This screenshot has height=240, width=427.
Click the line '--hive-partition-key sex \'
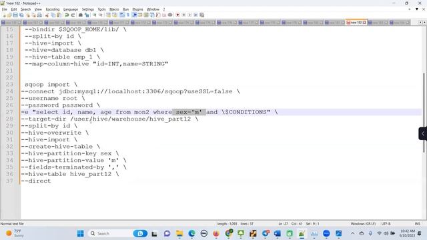pyautogui.click(x=70, y=153)
